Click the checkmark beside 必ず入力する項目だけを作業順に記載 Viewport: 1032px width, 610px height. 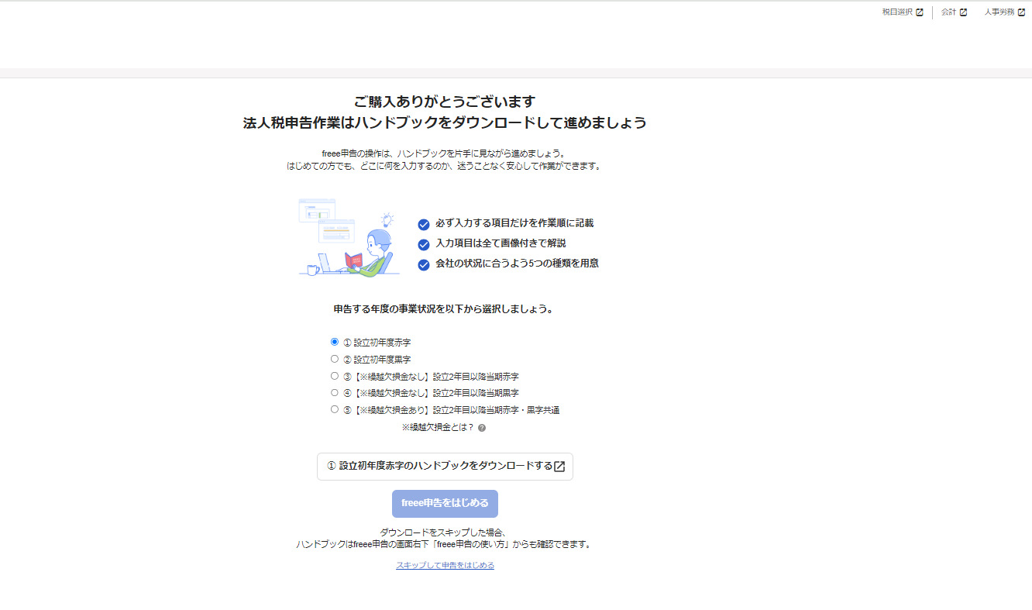(x=424, y=225)
